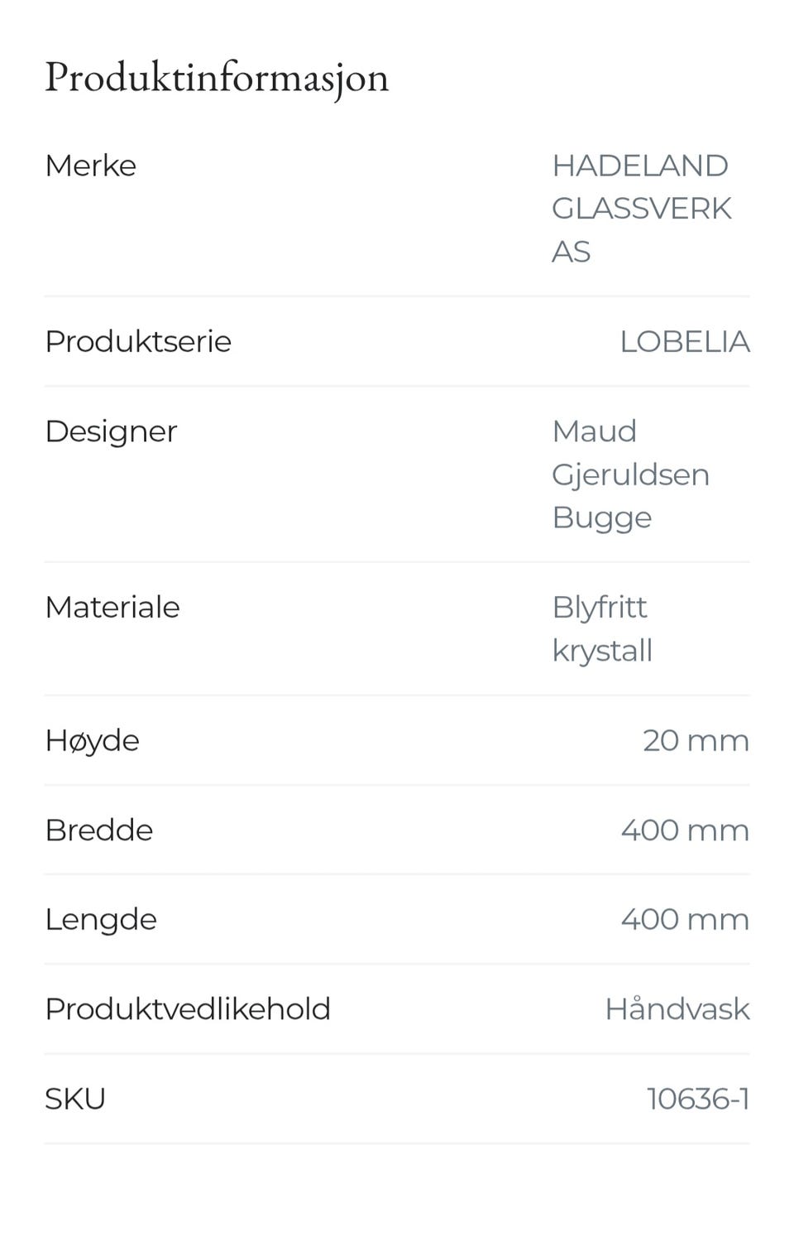
Task: Click the Materiale label
Action: [112, 607]
